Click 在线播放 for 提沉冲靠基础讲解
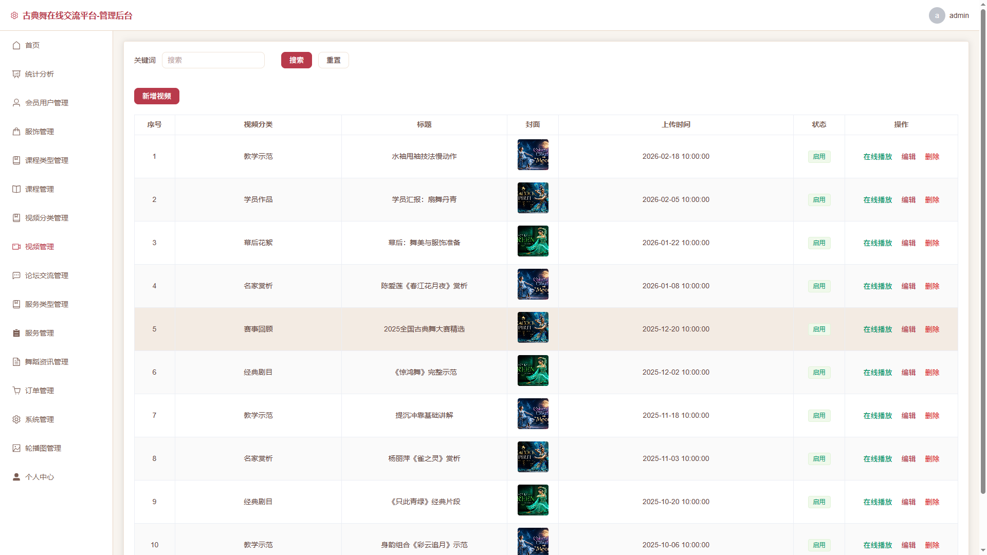The width and height of the screenshot is (987, 555). [x=878, y=416]
